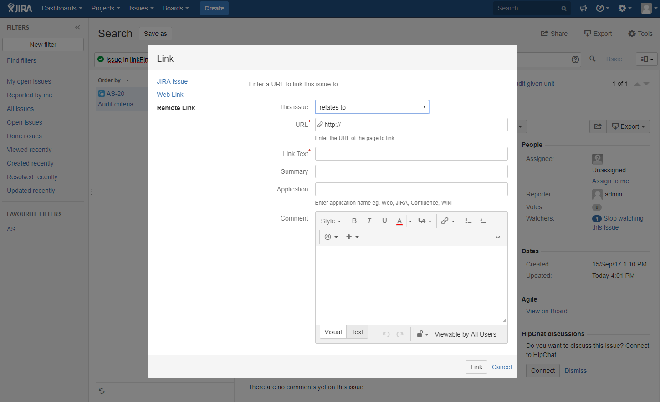Switch to Text editor tab
660x402 pixels.
pyautogui.click(x=357, y=332)
